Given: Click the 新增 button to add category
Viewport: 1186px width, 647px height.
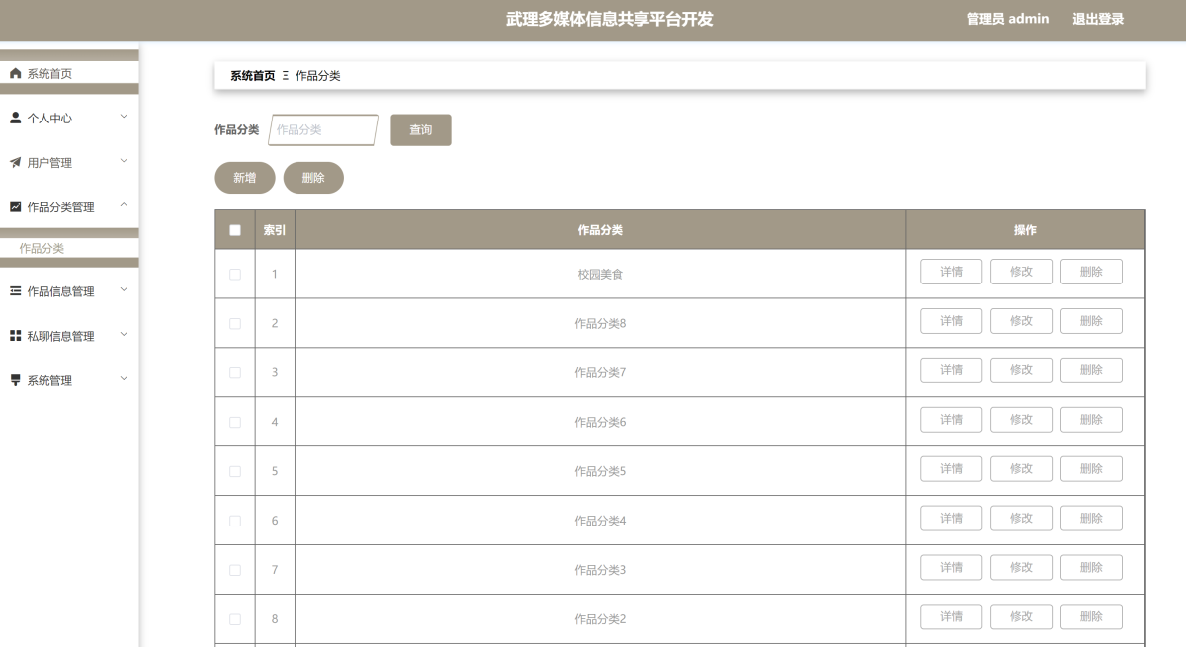Looking at the screenshot, I should (244, 178).
